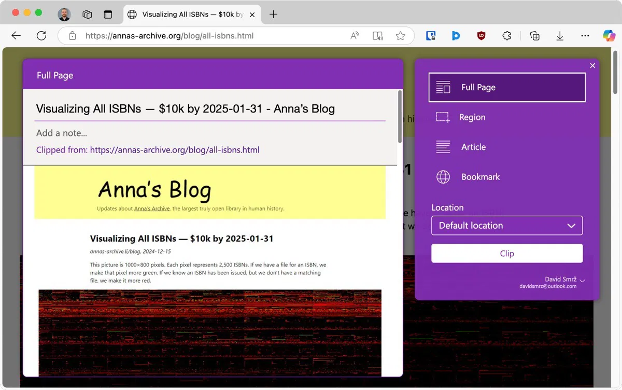The image size is (622, 390).
Task: Open the LastPass extension
Action: pos(431,36)
